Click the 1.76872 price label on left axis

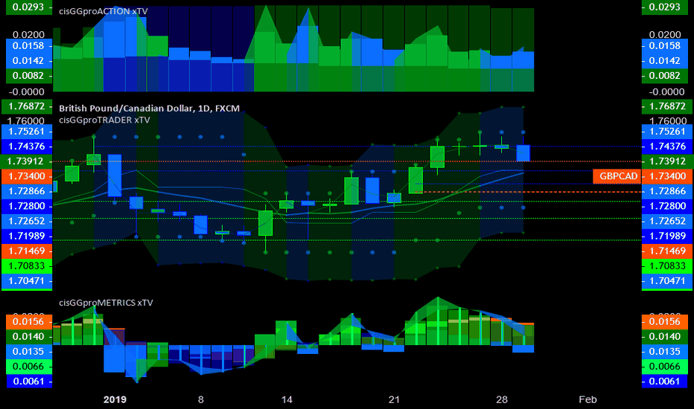(27, 106)
